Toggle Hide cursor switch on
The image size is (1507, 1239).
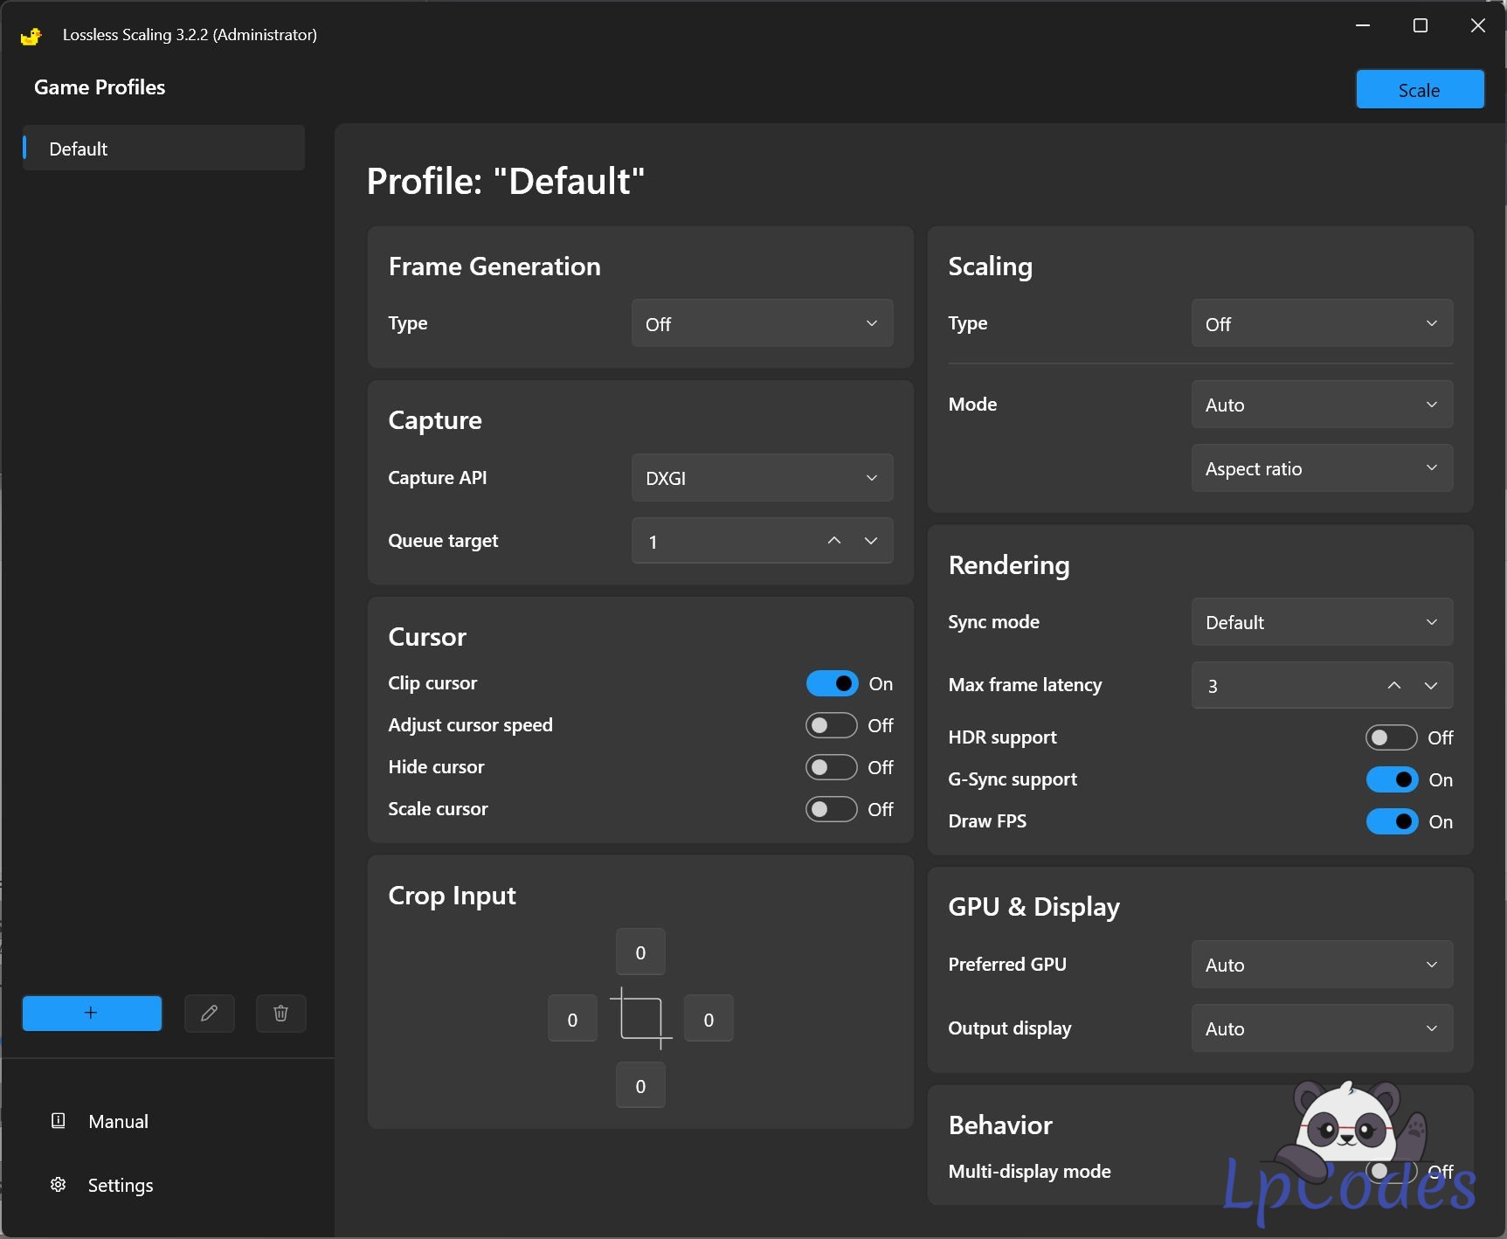click(831, 767)
